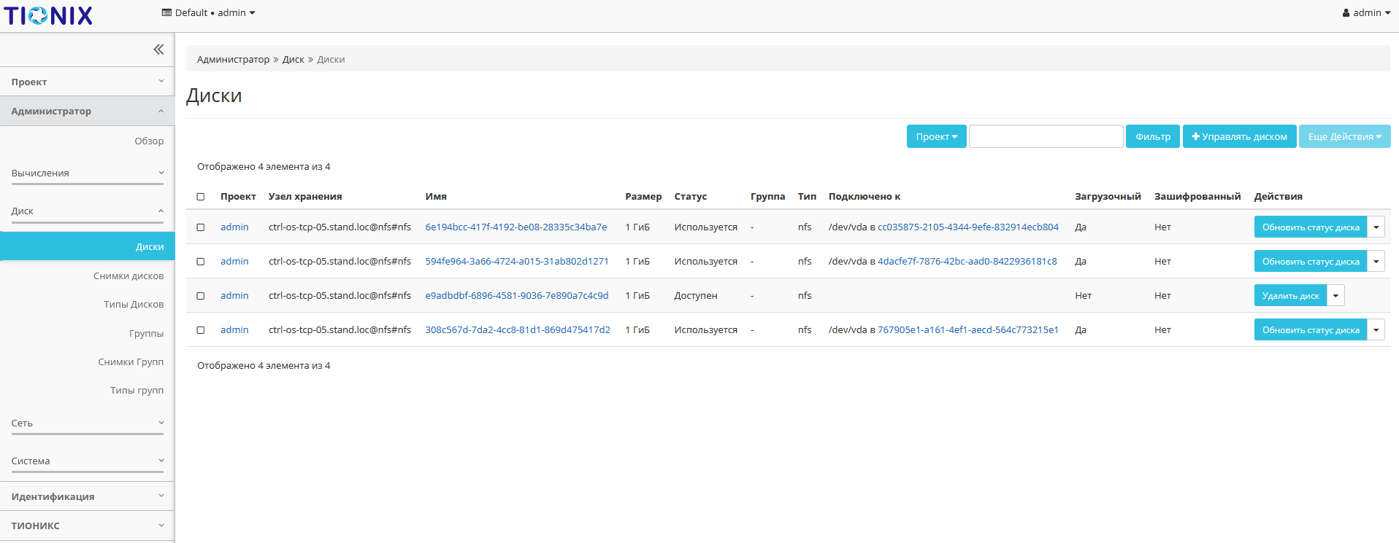Click Нет bootable link in e9adbdbf row
Image resolution: width=1399 pixels, height=543 pixels.
coord(1083,295)
